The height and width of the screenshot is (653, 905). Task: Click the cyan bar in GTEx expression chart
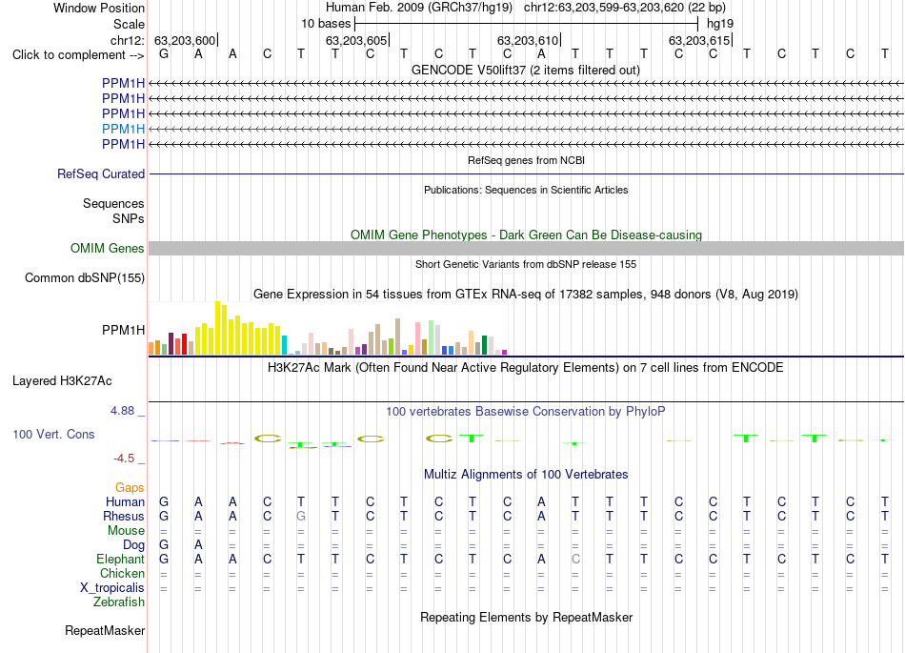(x=284, y=345)
